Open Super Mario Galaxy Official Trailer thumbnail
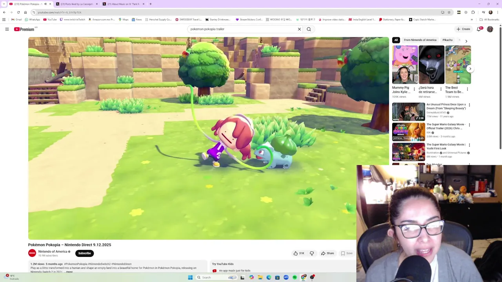This screenshot has height=282, width=502. (408, 132)
